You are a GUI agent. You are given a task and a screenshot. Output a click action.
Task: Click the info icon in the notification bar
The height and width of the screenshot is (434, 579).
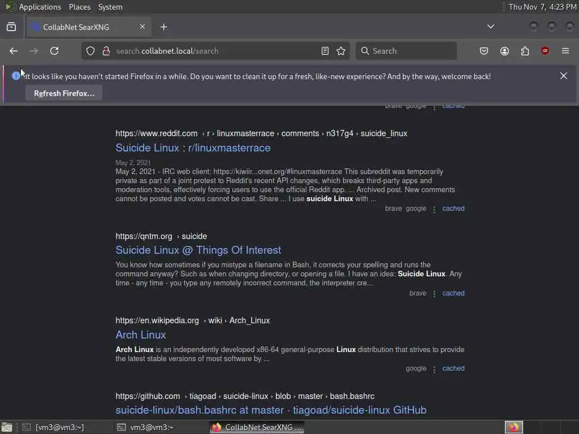[15, 76]
